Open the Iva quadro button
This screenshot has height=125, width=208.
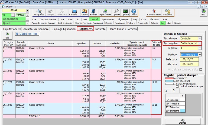[162, 23]
